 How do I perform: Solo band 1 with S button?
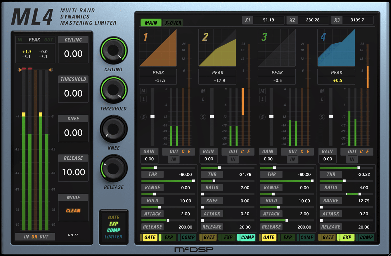pyautogui.click(x=143, y=117)
